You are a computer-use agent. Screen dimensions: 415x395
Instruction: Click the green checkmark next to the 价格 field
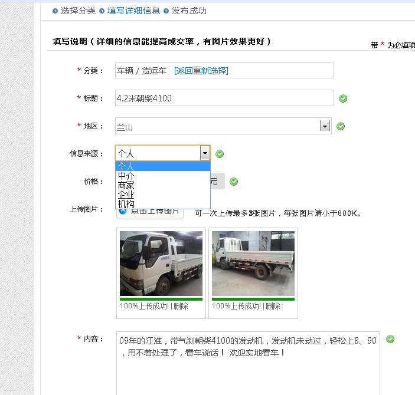point(234,182)
